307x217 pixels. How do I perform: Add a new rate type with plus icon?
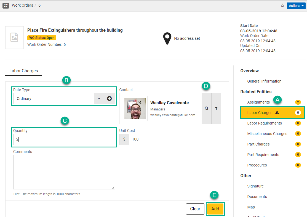tap(109, 98)
